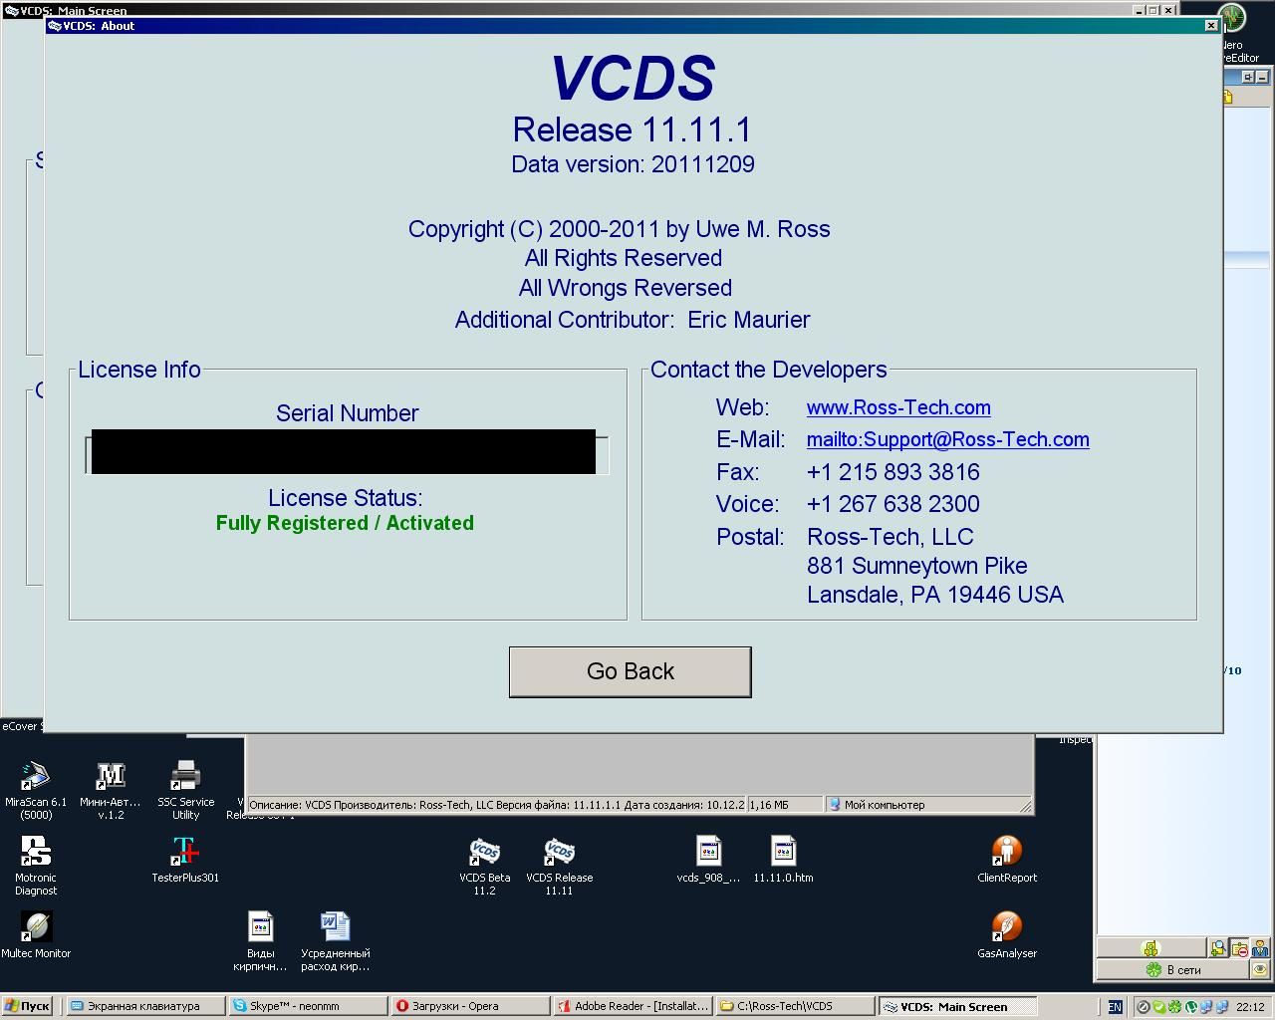
Task: Toggle the ICQ eye visibility button
Action: [x=1260, y=969]
